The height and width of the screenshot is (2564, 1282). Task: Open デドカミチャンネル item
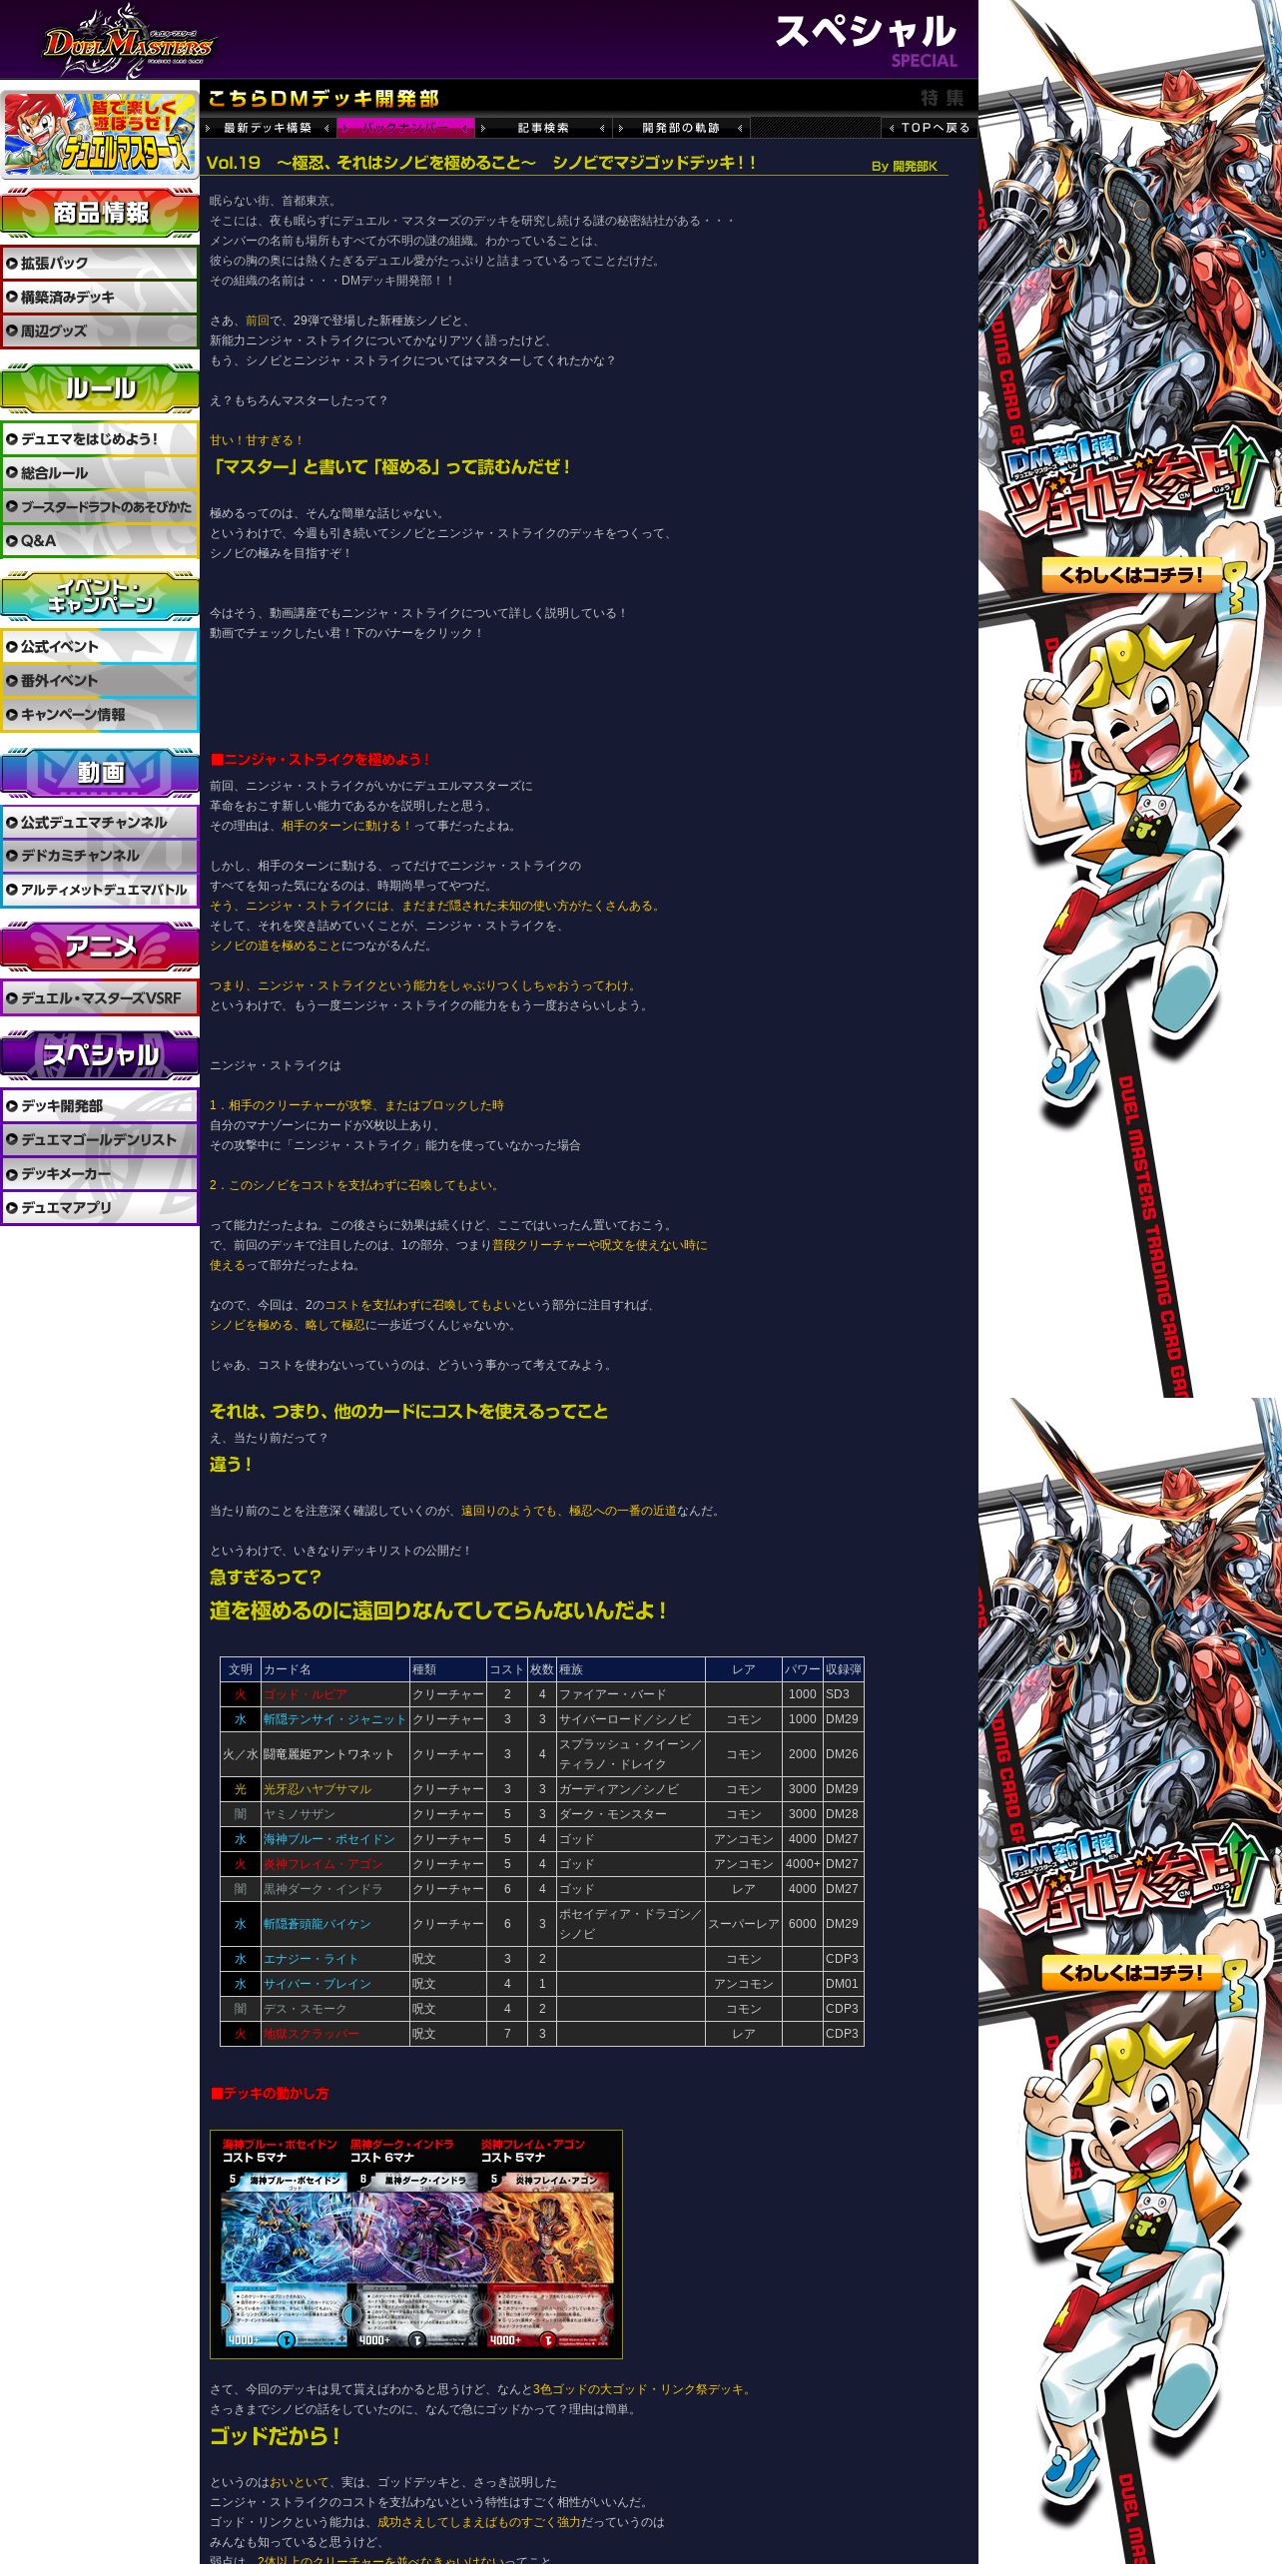click(x=100, y=856)
